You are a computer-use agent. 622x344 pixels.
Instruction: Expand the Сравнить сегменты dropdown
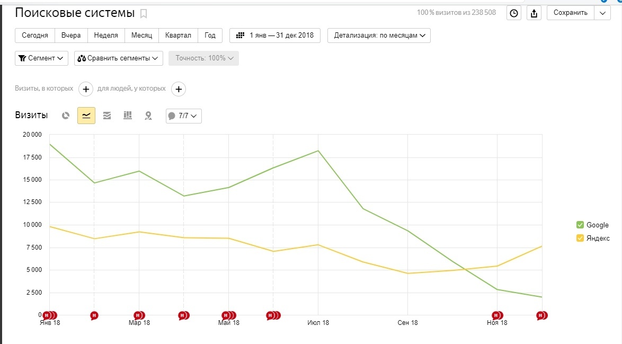(118, 58)
